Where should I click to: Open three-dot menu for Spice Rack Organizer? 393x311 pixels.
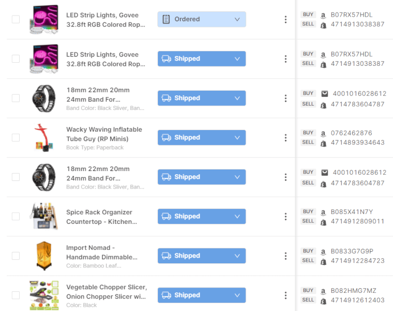[x=285, y=216]
